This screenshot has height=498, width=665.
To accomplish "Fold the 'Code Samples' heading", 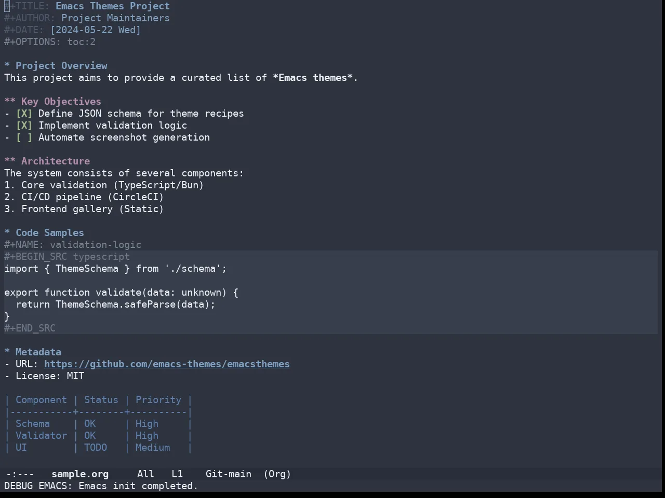I will pos(7,233).
